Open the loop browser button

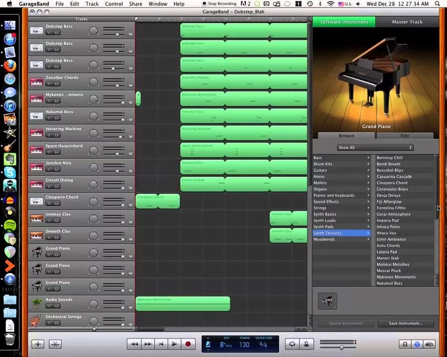pos(405,344)
